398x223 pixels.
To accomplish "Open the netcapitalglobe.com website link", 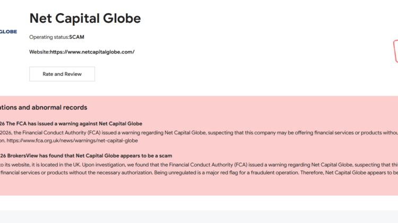I will coord(92,52).
